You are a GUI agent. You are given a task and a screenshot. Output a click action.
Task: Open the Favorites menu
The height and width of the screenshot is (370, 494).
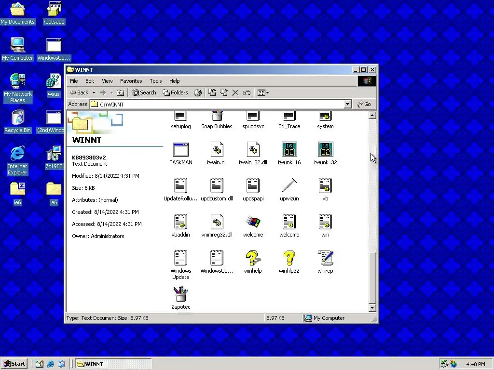(131, 81)
